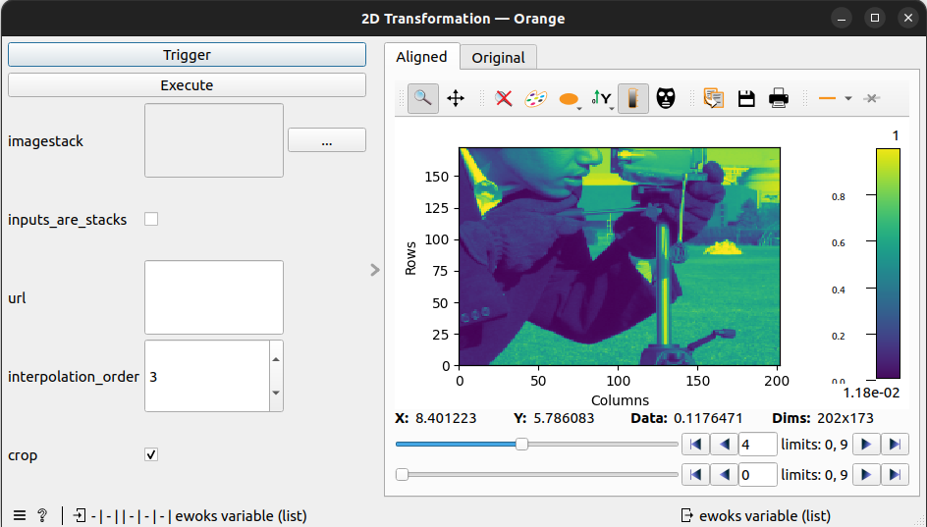The width and height of the screenshot is (927, 527).
Task: Switch to the Original tab
Action: 499,58
